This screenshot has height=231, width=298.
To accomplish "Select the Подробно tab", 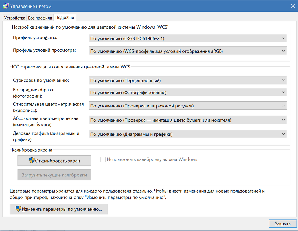I will [65, 18].
